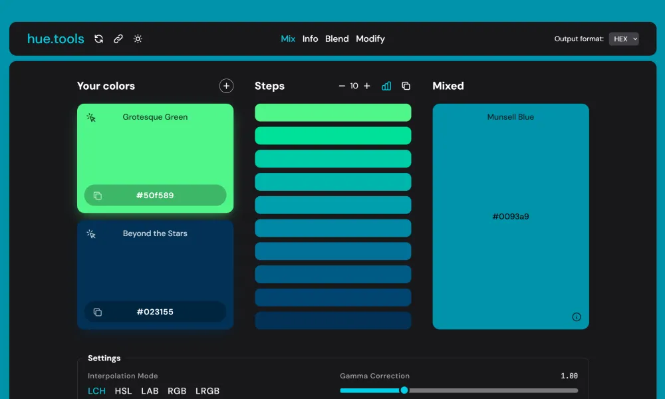The width and height of the screenshot is (665, 399).
Task: Switch interpolation mode to RGB
Action: point(177,391)
